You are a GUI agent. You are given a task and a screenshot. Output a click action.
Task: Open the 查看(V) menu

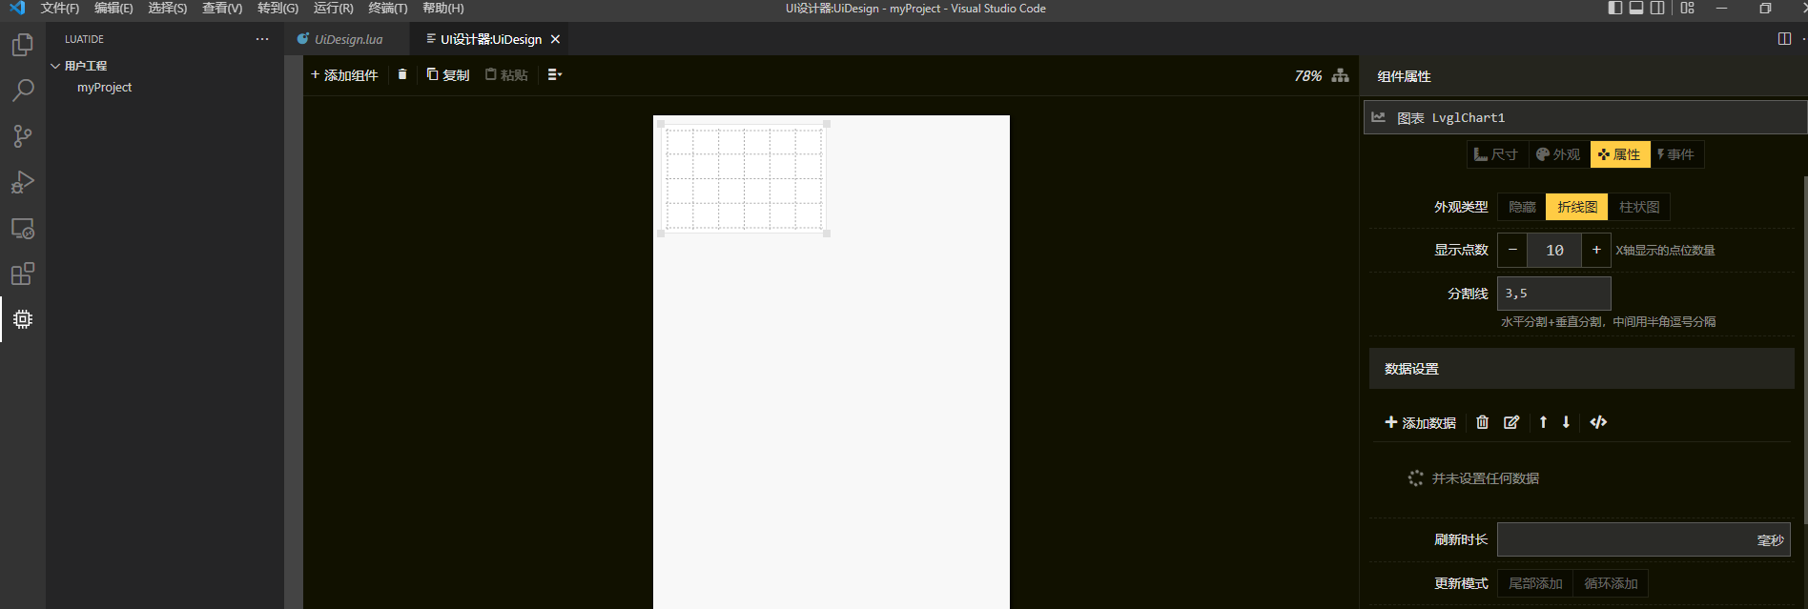[222, 8]
